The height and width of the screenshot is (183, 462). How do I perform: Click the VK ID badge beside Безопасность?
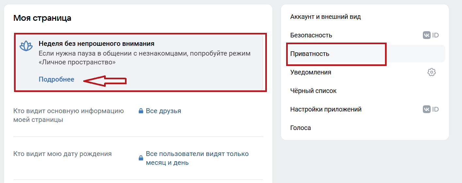431,35
